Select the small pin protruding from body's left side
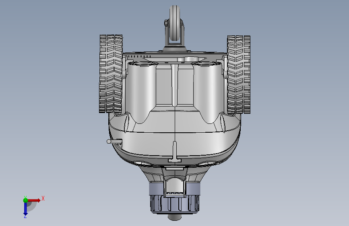Viewport: 349px width, 226px height. (114, 141)
